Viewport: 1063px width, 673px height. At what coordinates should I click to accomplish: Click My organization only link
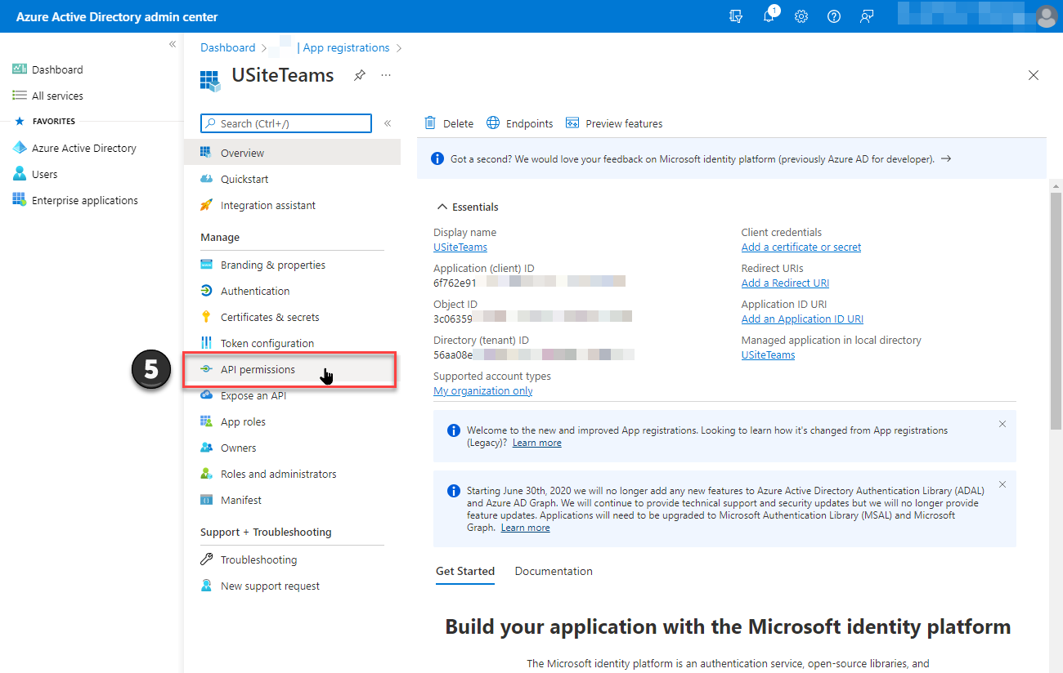pos(483,390)
